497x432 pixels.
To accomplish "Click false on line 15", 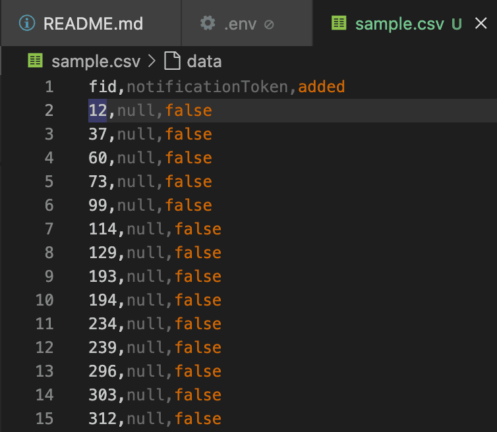I will pyautogui.click(x=198, y=418).
